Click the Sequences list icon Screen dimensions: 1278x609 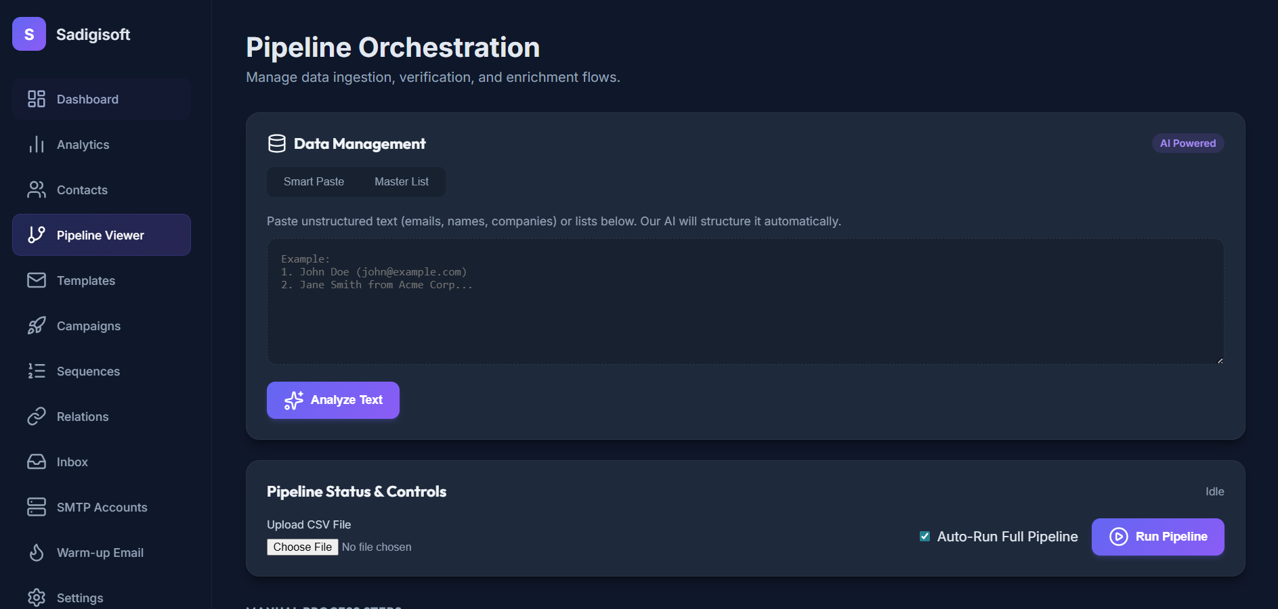37,371
